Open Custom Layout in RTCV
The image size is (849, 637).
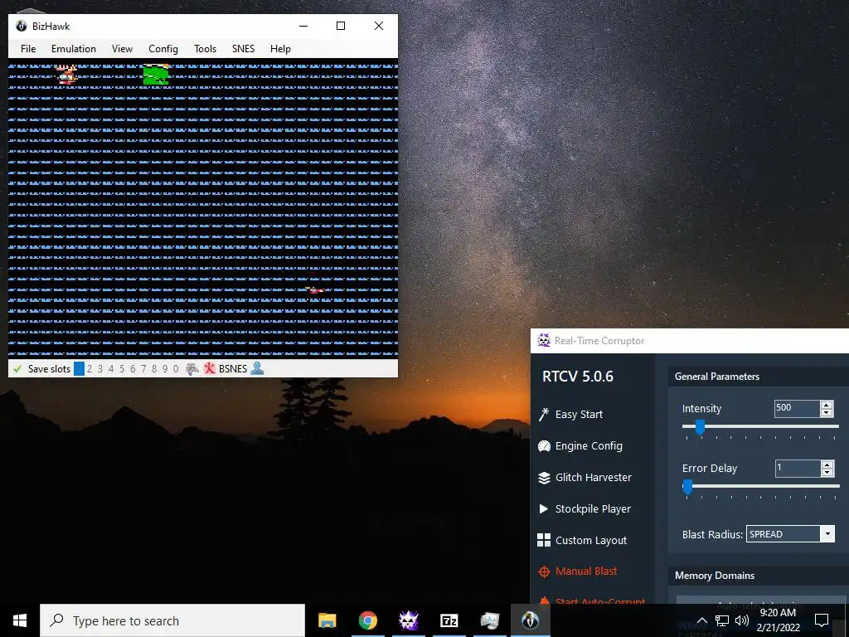click(583, 540)
